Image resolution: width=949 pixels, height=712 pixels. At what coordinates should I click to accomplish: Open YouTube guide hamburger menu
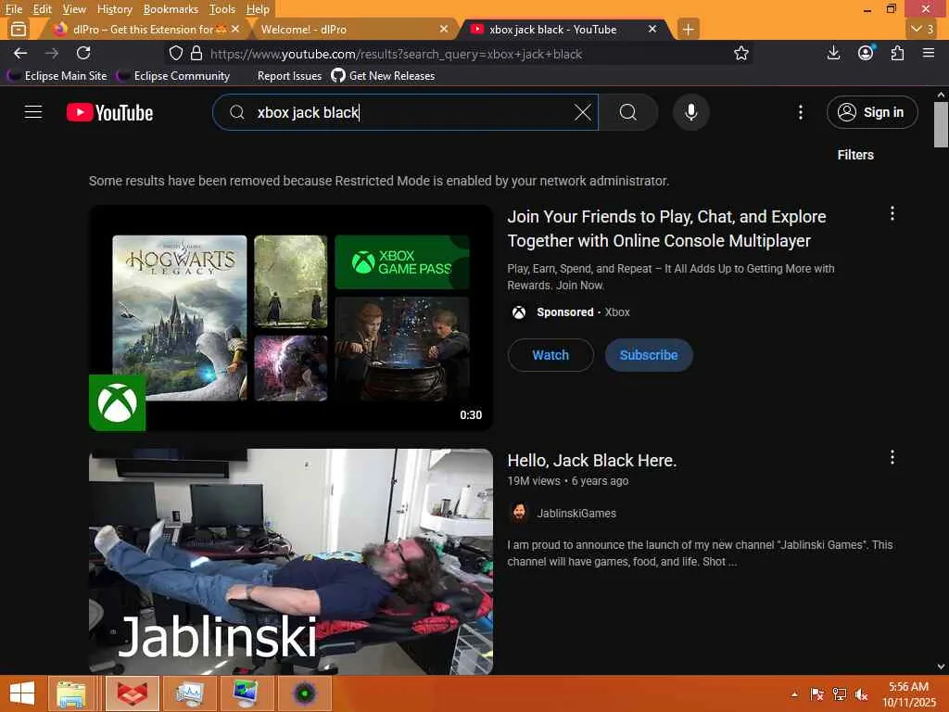[x=33, y=112]
